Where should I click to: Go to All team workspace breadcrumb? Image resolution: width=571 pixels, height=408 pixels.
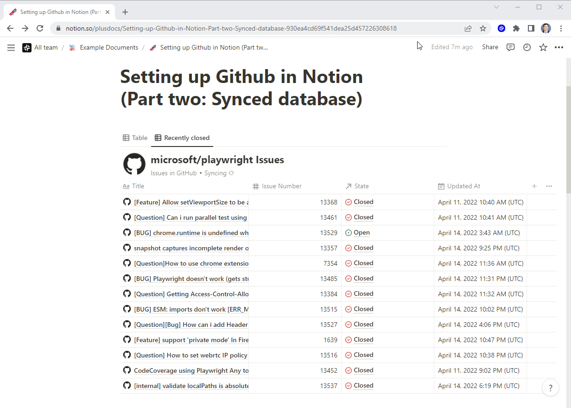(40, 47)
